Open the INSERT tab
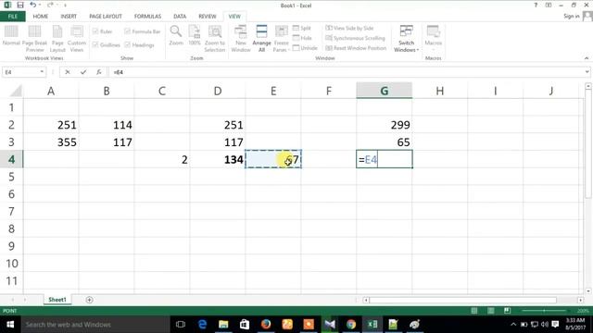 69,17
